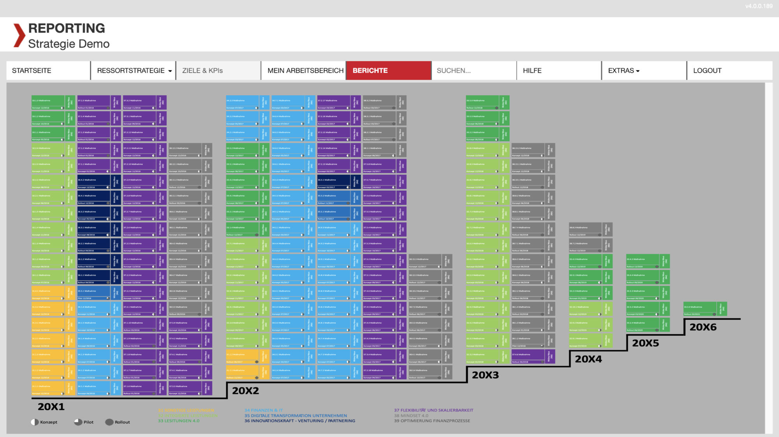This screenshot has width=779, height=437.
Task: Click the half-filled Konzept legend icon
Action: point(35,422)
